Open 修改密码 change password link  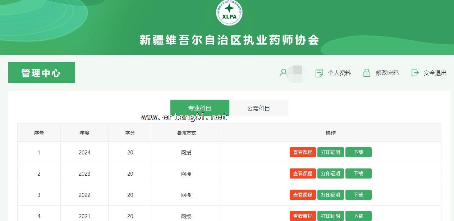tap(387, 73)
